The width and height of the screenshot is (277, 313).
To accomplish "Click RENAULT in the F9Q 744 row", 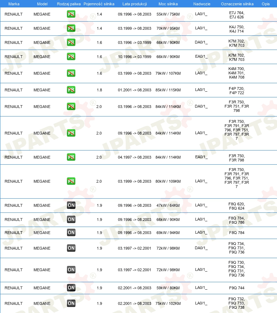I will pyautogui.click(x=13, y=288).
